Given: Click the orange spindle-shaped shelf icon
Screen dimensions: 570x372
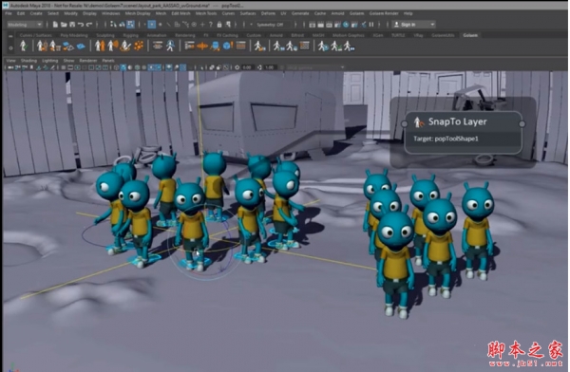Looking at the screenshot, I should (x=202, y=46).
